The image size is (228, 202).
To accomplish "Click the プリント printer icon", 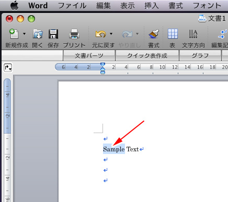I will pyautogui.click(x=74, y=34).
